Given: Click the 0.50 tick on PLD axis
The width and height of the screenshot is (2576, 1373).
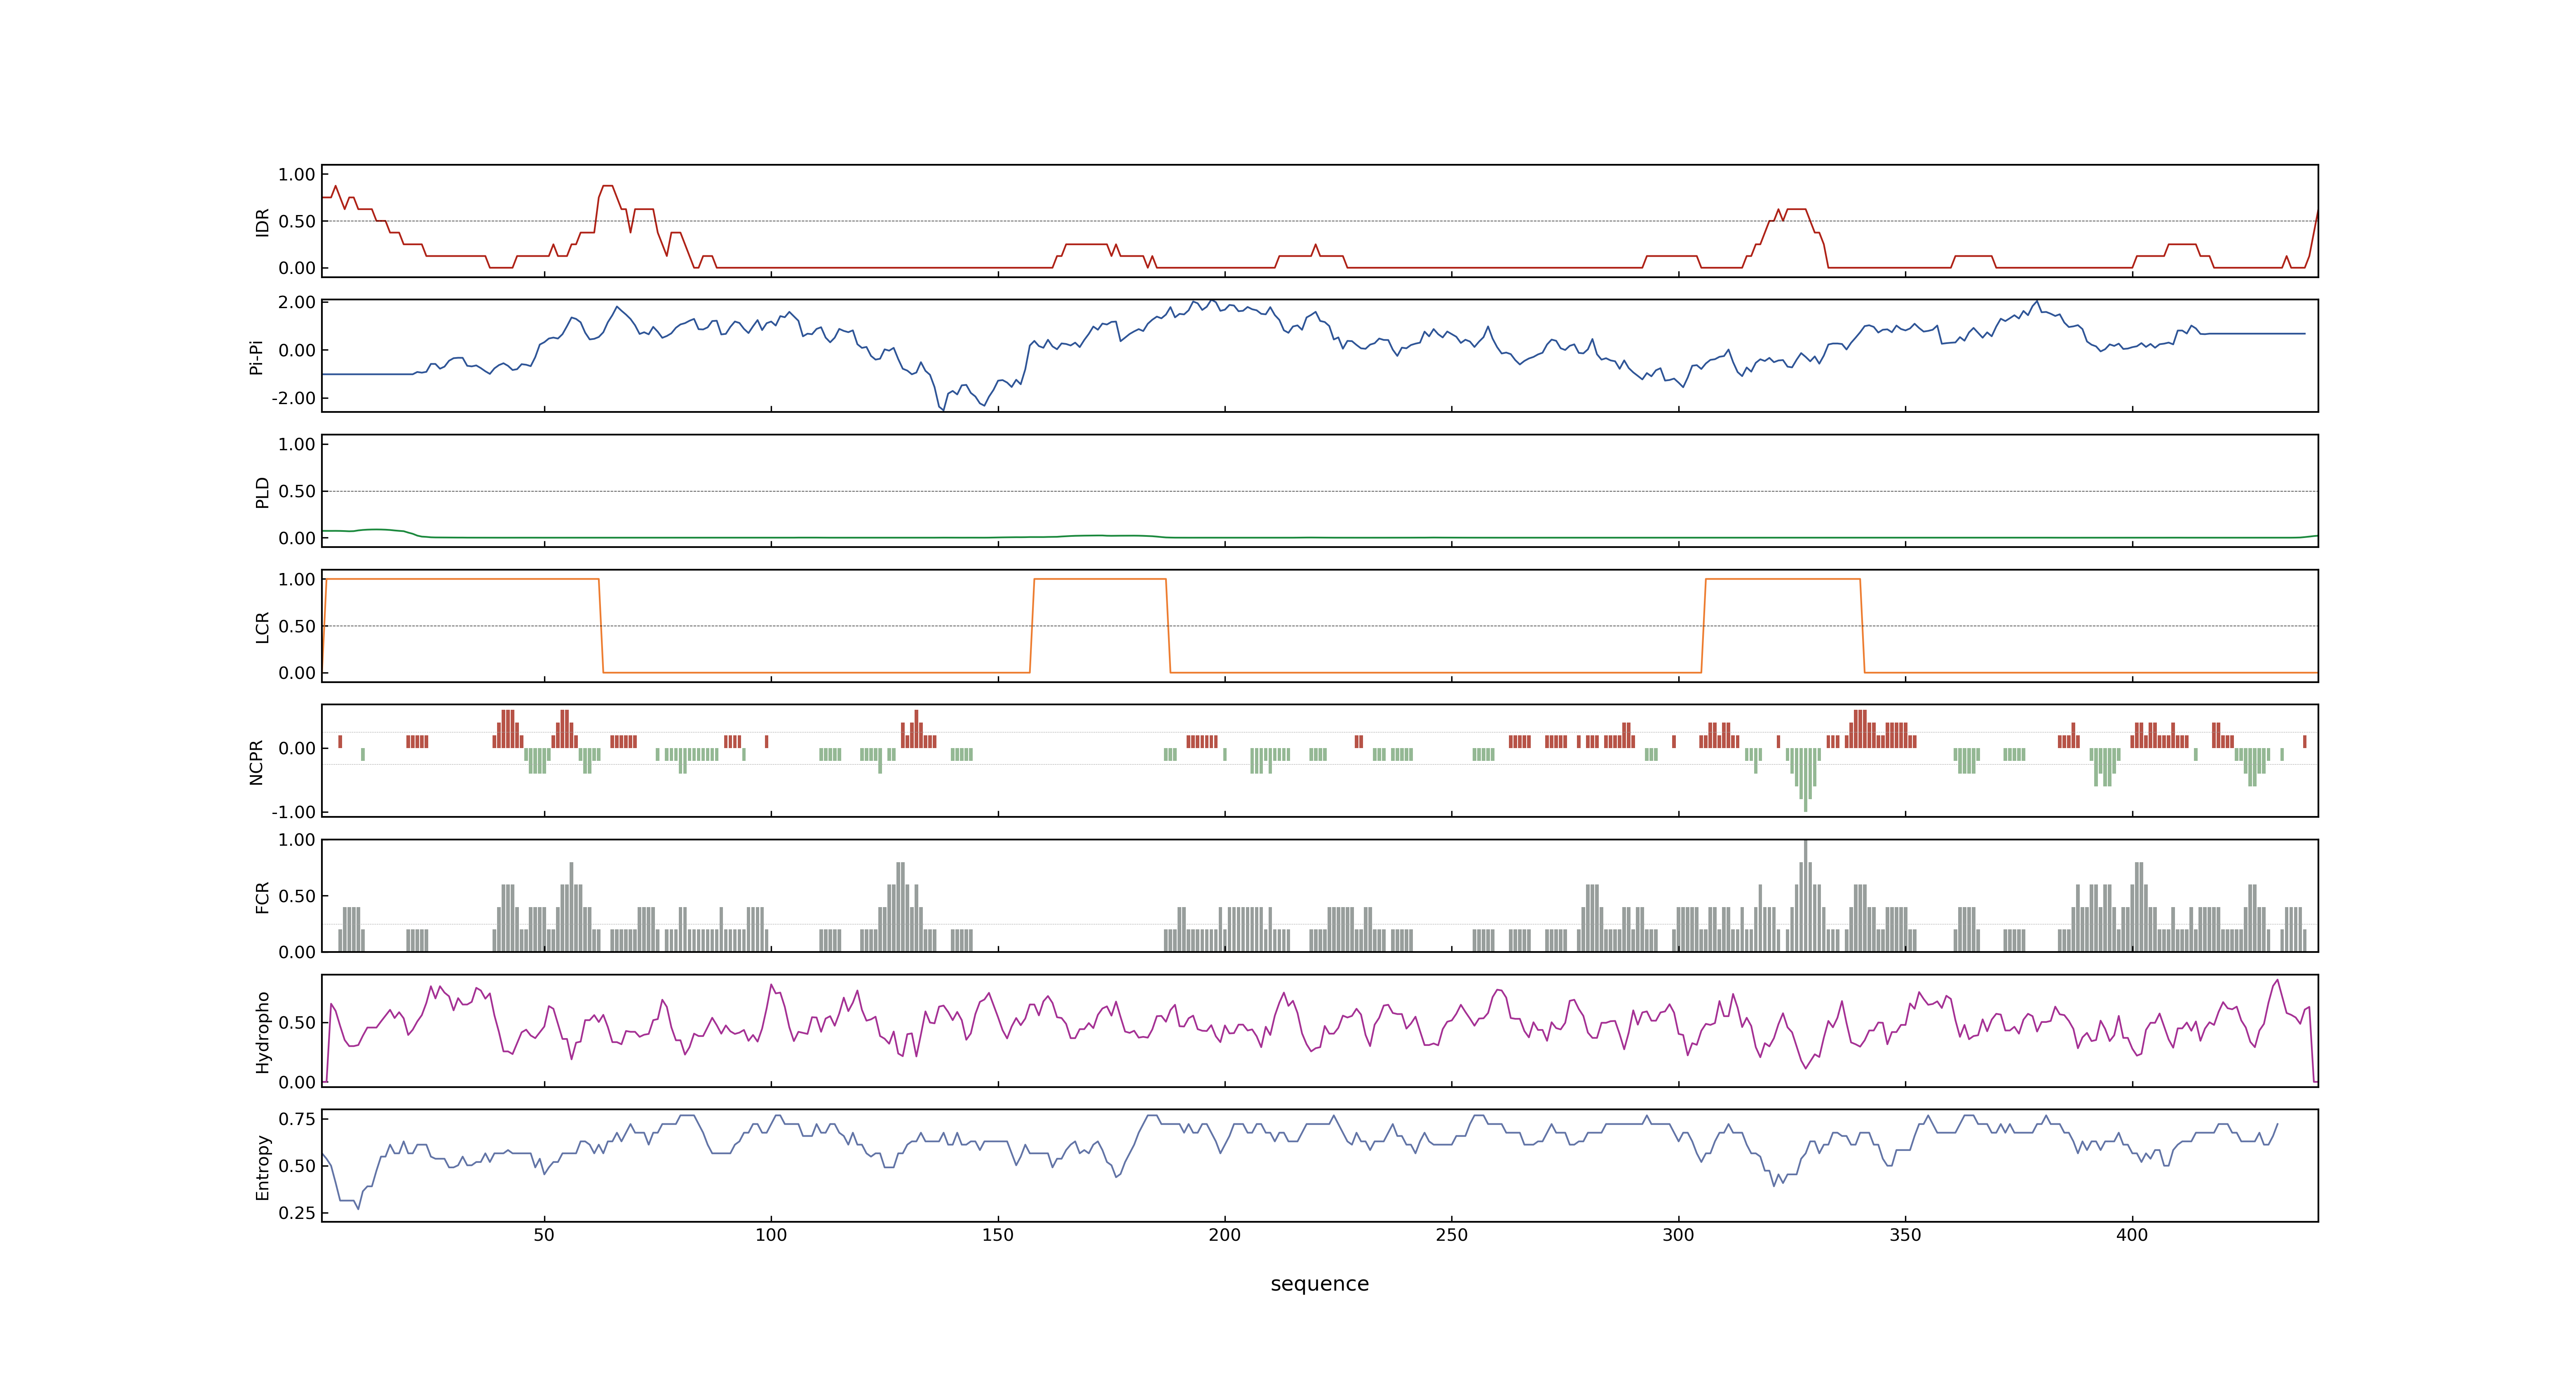Looking at the screenshot, I should [x=297, y=491].
